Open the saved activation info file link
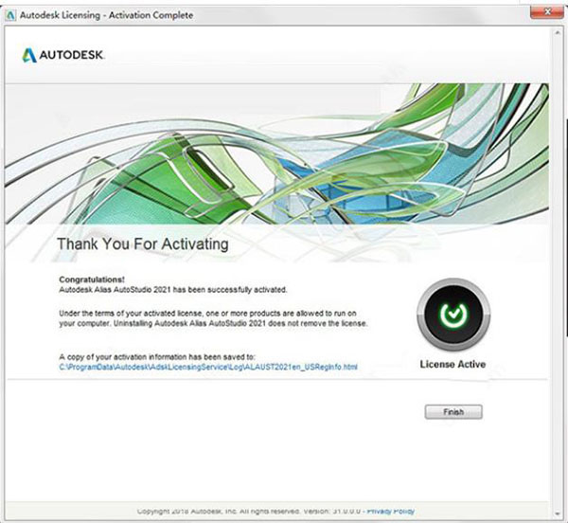 click(208, 367)
